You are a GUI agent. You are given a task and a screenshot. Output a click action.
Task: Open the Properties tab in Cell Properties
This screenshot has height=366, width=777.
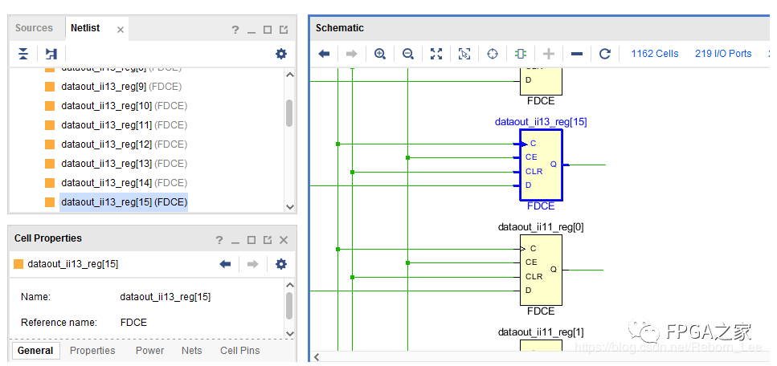(92, 351)
